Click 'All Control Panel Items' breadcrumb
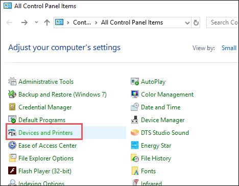Viewport: 239px width, 186px height. pos(132,22)
